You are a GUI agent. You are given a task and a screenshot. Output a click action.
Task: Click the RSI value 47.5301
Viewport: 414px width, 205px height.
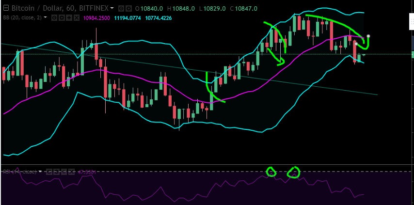point(87,172)
